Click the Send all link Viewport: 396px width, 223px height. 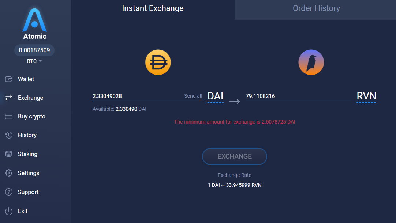pyautogui.click(x=193, y=96)
